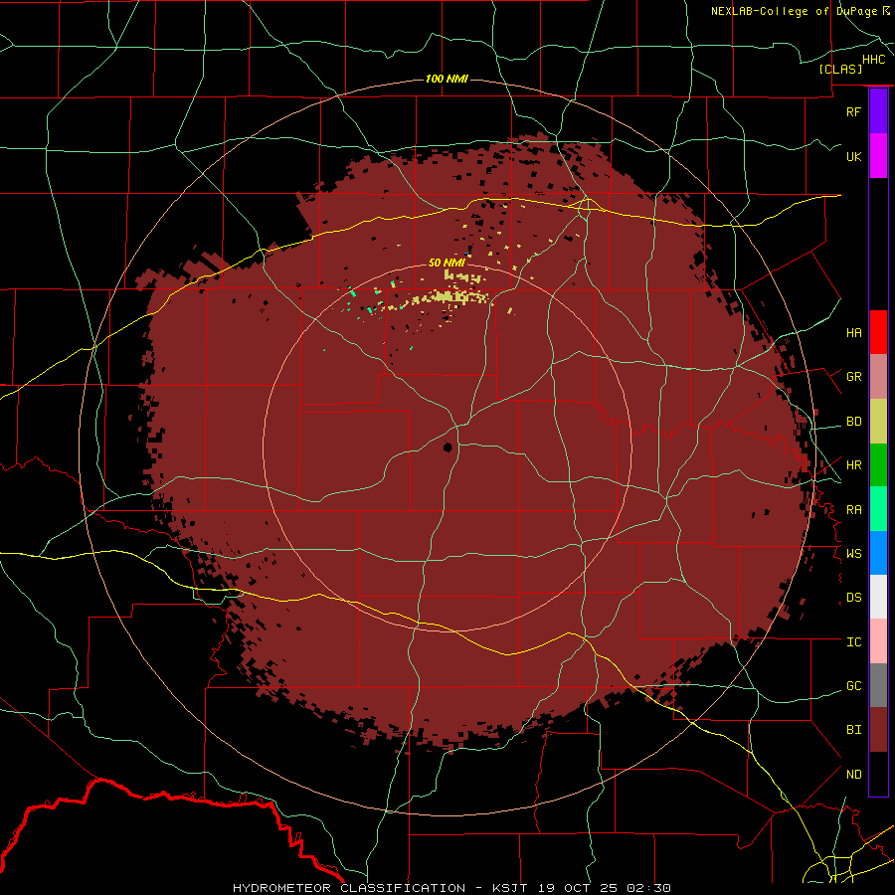Click the "DS" legend label
895x895 pixels.
point(853,598)
